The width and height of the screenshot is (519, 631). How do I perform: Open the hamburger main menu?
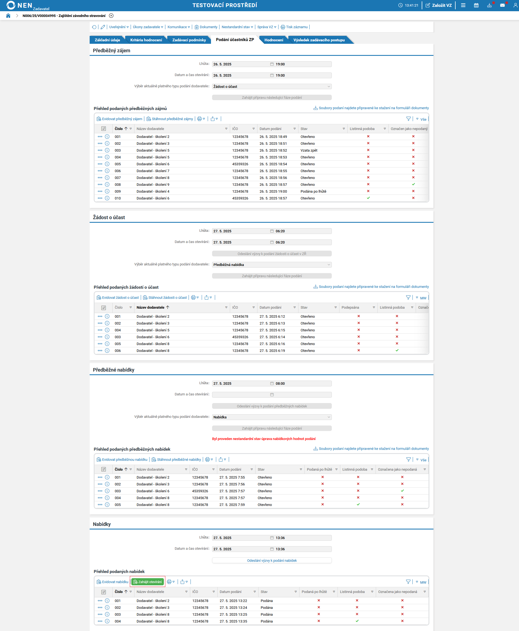[x=463, y=5]
